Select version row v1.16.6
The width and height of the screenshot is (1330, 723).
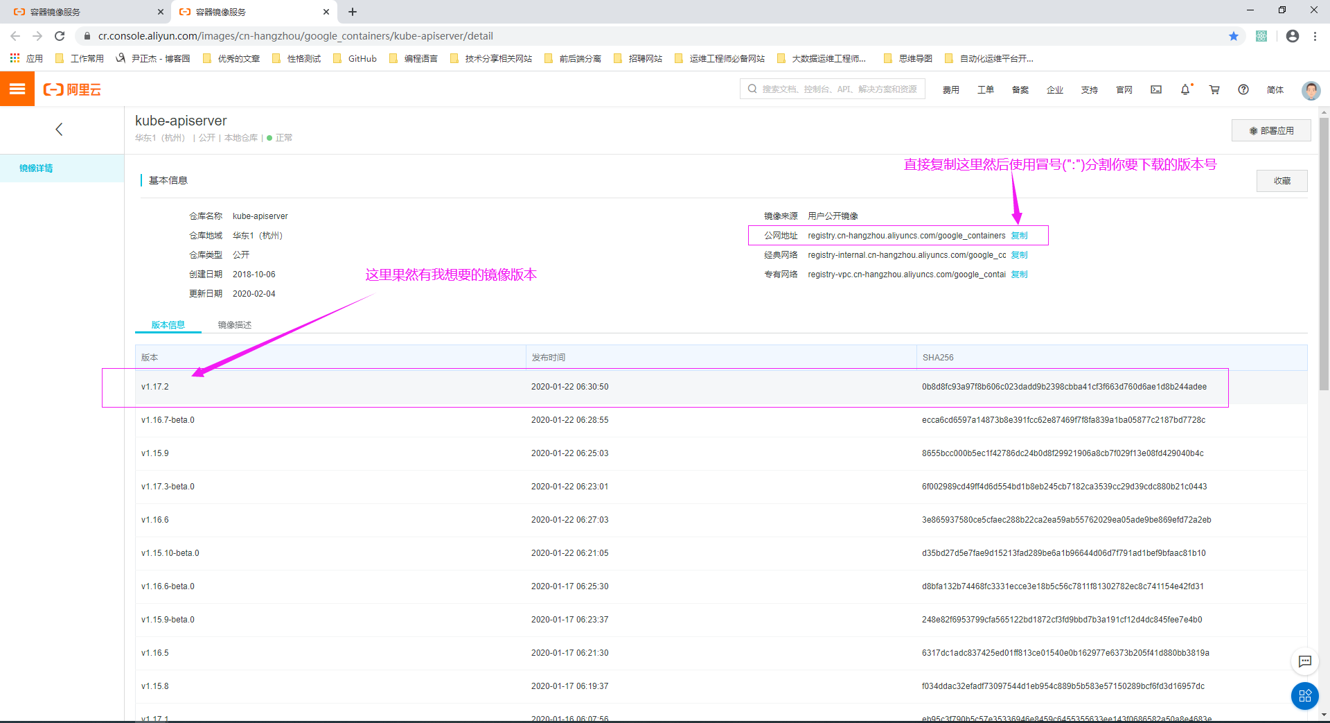pos(721,520)
